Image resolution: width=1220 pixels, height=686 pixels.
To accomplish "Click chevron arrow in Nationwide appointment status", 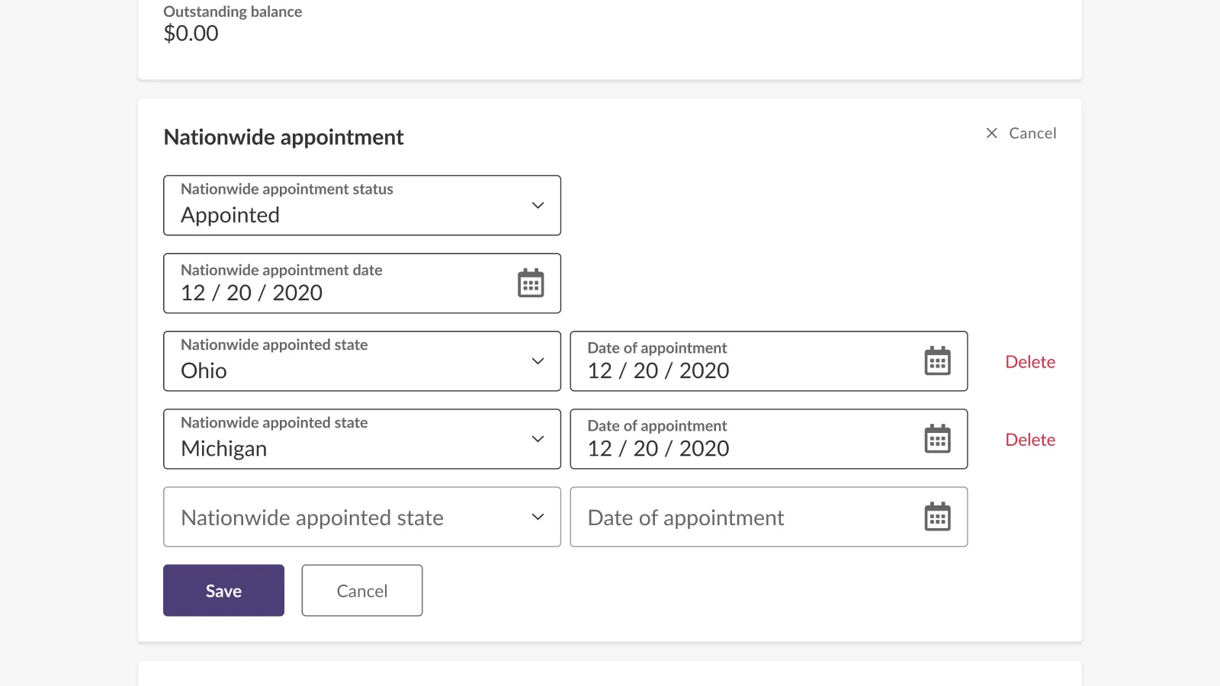I will (x=538, y=206).
